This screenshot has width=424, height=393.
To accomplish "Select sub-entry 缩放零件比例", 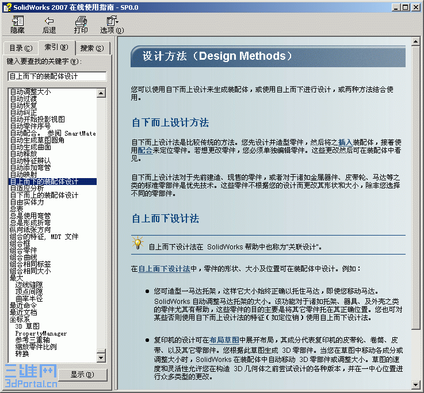I will [x=36, y=347].
